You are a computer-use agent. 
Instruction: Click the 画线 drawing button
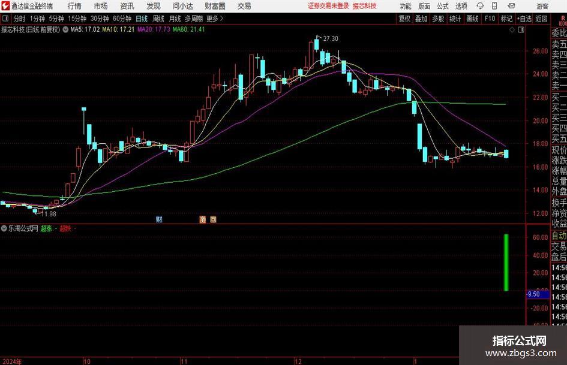coord(472,19)
